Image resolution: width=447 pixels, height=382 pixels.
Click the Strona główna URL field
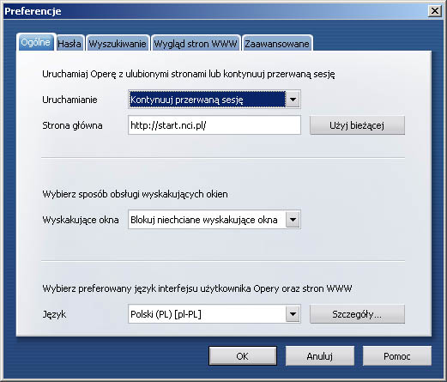point(214,125)
